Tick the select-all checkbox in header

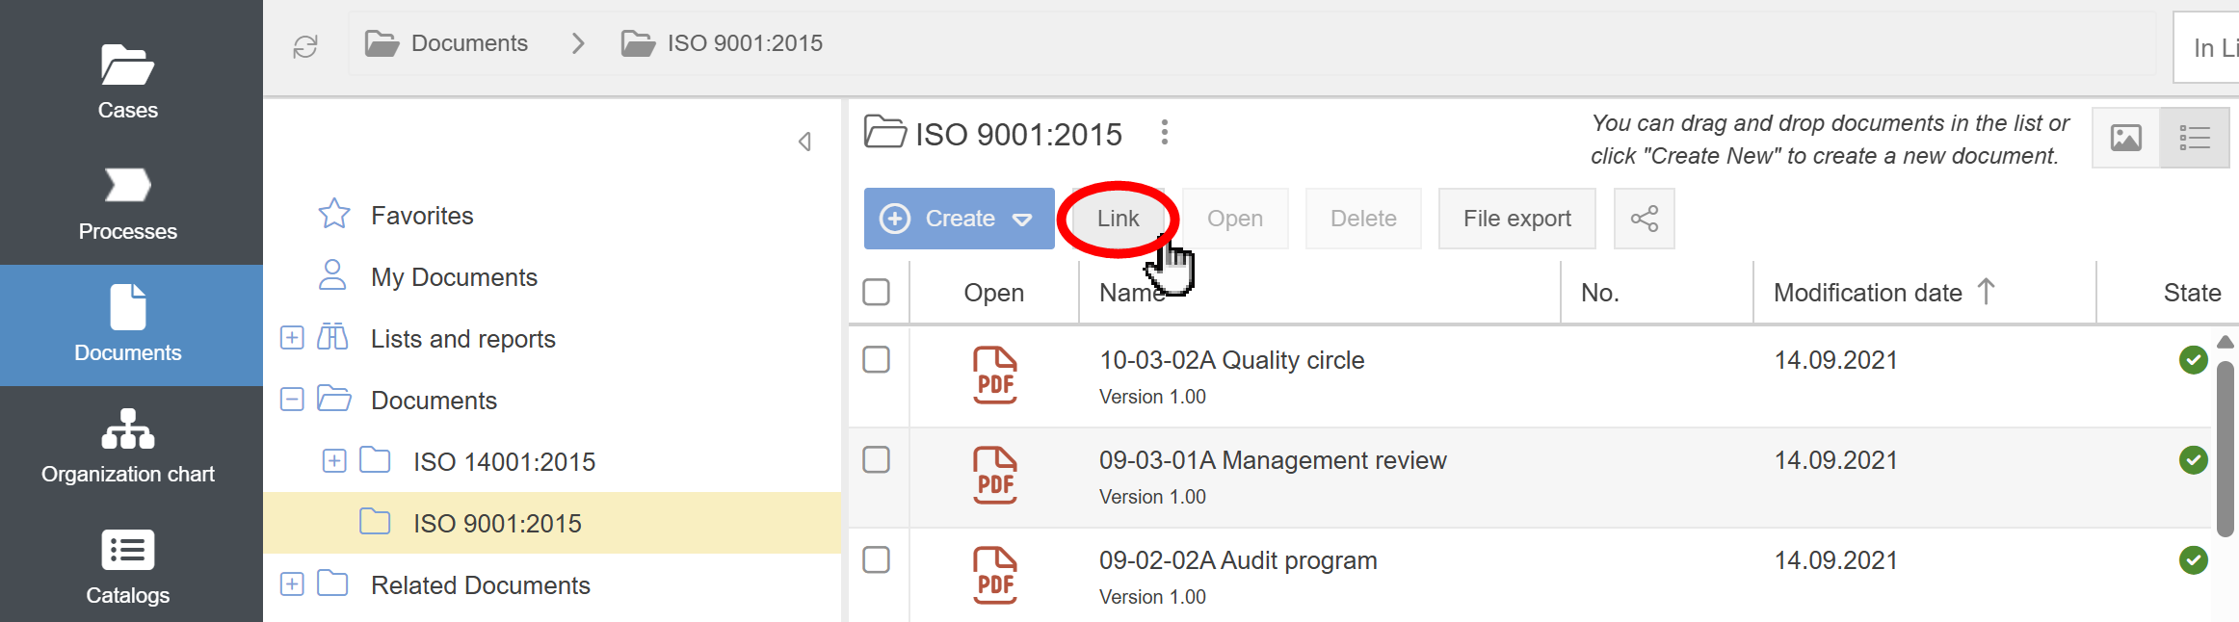point(876,292)
